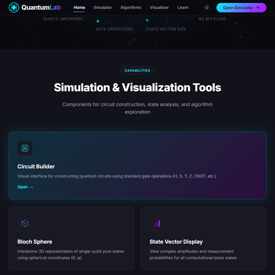Click the arrow icon in Open Simulator
The height and width of the screenshot is (275, 275).
(x=257, y=8)
